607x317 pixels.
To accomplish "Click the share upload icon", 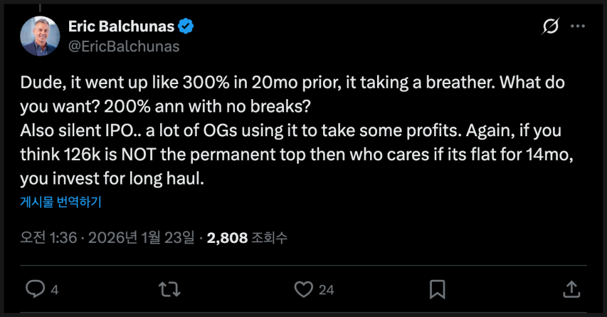I will [x=571, y=289].
